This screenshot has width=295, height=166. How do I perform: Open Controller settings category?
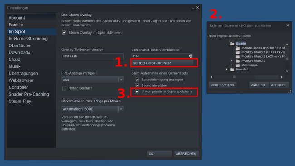point(31,87)
